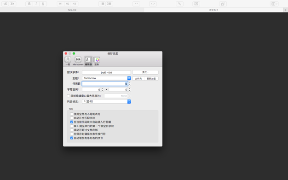Screen dimensions: 288x180
Task: Click the 更改... font button
Action: pos(145,72)
